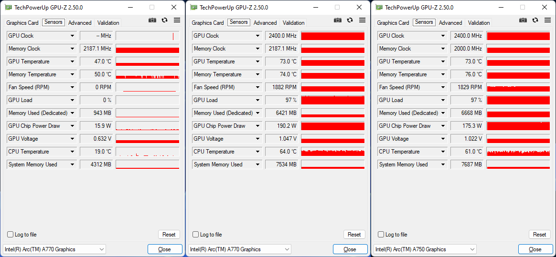The height and width of the screenshot is (257, 556).
Task: Open the Fan Speed (RPM) dropdown in the middle window
Action: [258, 87]
